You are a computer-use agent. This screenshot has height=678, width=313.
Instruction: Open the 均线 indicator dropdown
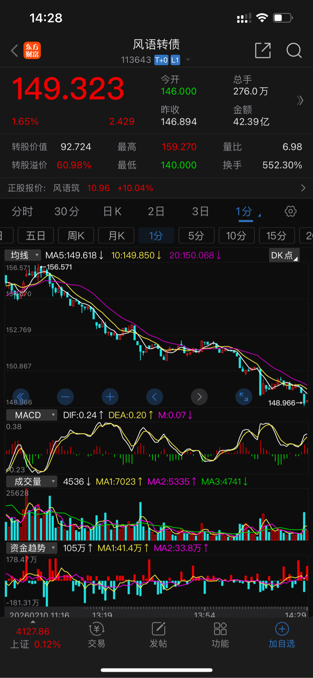[23, 255]
